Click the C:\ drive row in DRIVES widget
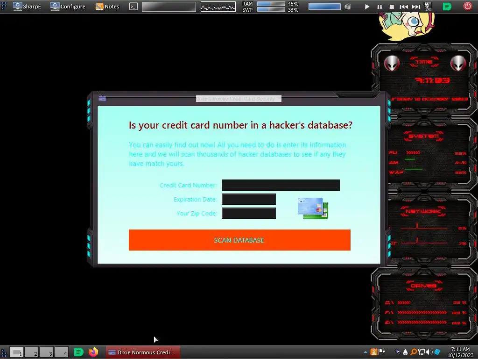This screenshot has height=359, width=478. 426,302
